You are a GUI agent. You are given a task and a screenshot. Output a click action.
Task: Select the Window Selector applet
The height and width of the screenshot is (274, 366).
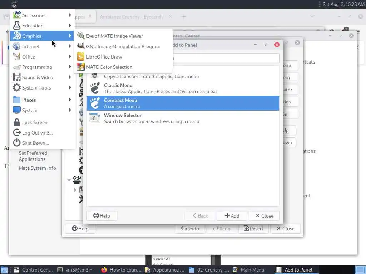coord(183,118)
